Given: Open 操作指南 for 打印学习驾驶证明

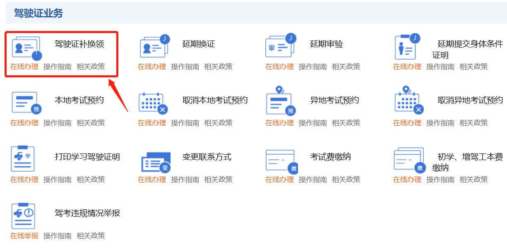Looking at the screenshot, I should [x=58, y=180].
